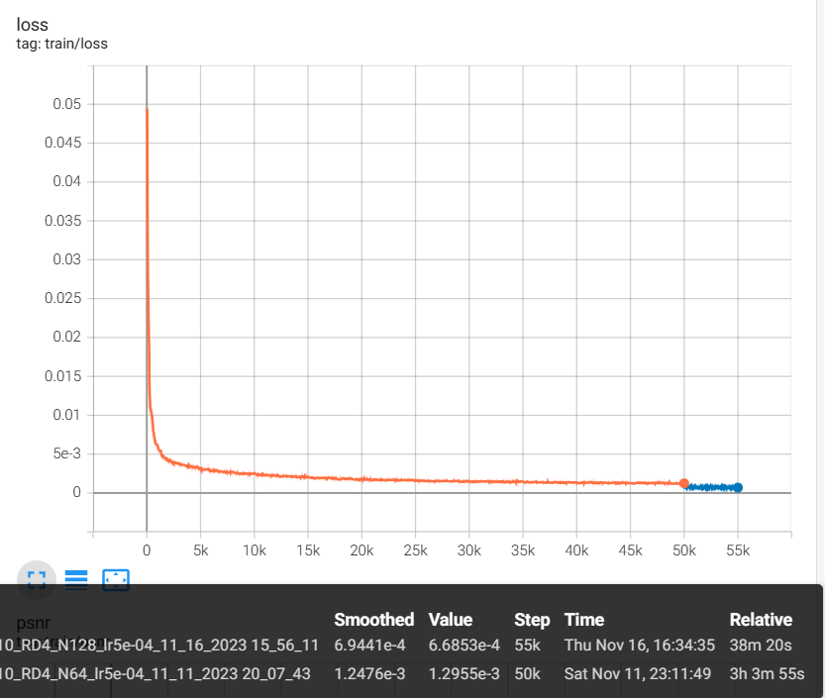The width and height of the screenshot is (825, 698).
Task: Click 'Step' column header in tooltip
Action: coord(532,620)
